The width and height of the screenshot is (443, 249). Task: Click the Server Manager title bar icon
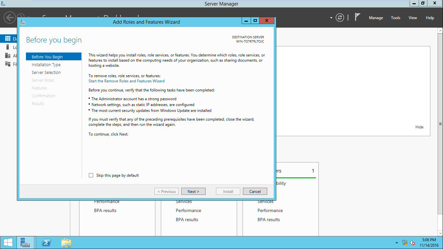[3, 4]
